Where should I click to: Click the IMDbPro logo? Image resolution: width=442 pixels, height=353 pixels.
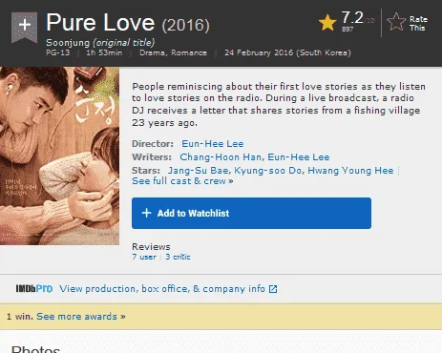(x=34, y=289)
